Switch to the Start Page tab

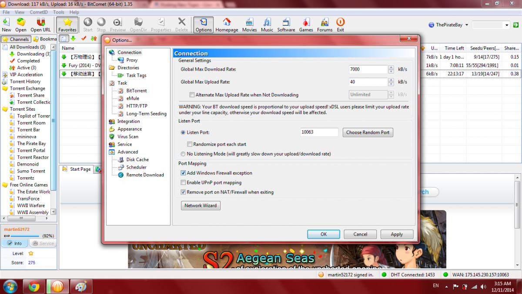click(x=77, y=169)
